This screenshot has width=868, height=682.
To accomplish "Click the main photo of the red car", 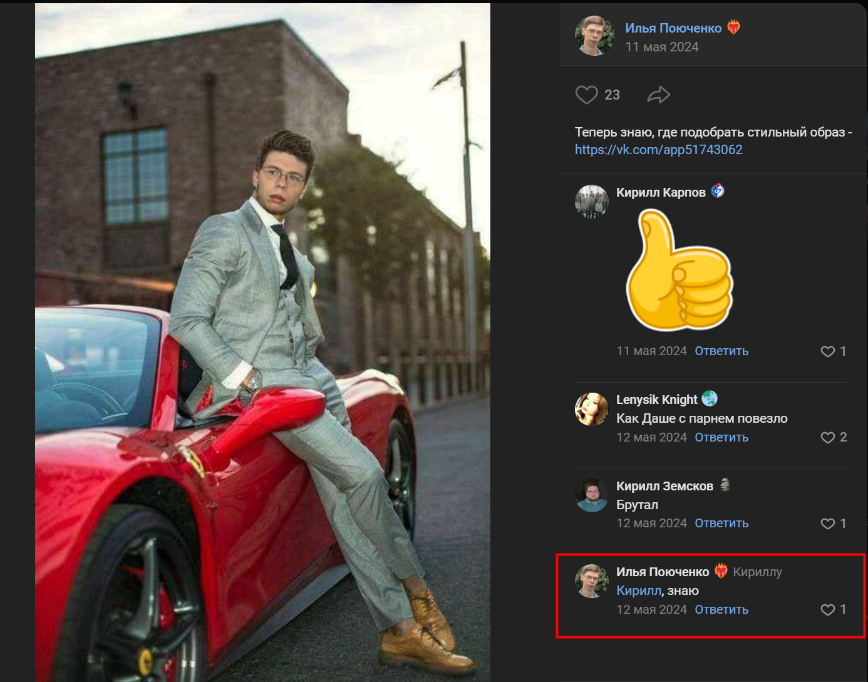I will [262, 342].
